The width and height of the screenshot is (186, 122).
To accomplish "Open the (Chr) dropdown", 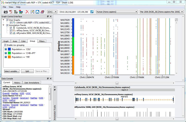I will coord(52,12).
